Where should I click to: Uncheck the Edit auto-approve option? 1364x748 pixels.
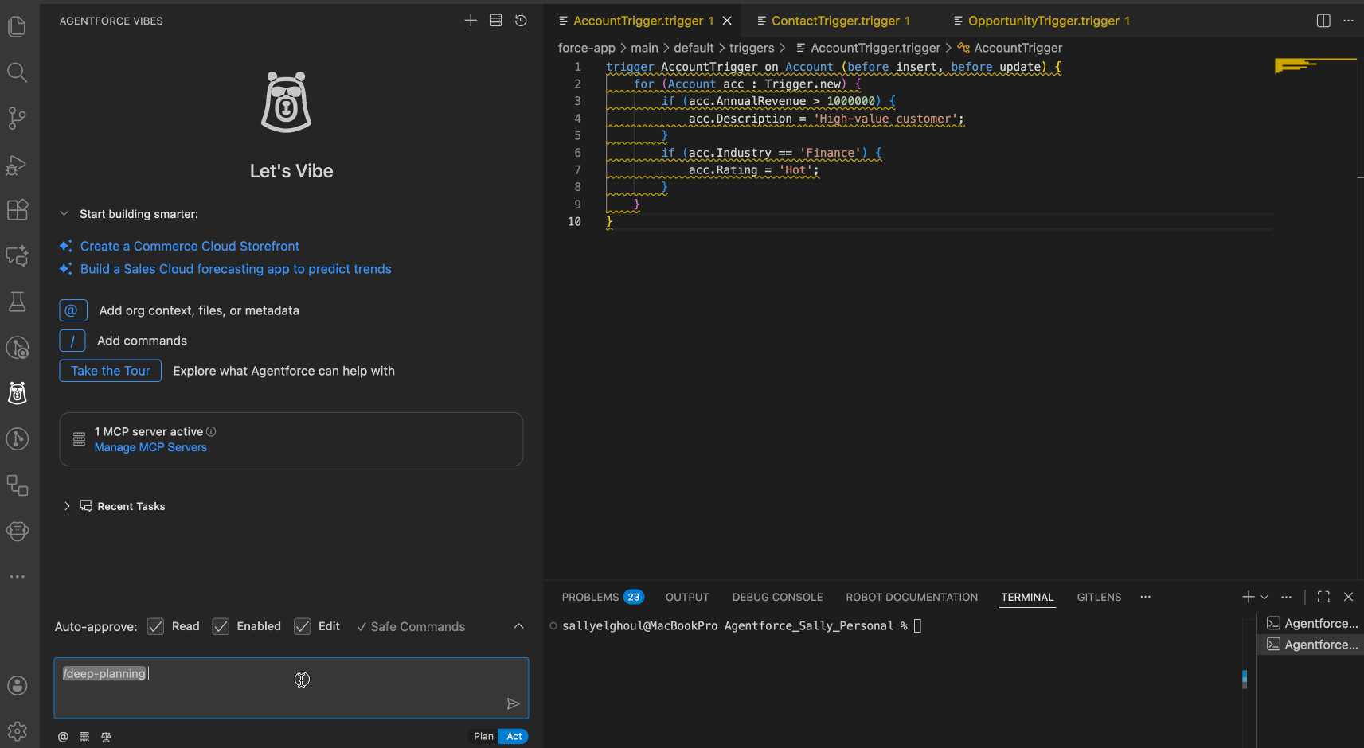click(x=303, y=626)
